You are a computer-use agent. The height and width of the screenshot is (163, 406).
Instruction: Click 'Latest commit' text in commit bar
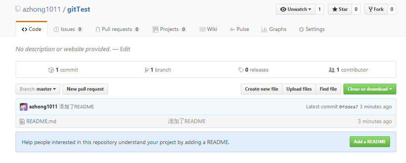[x=322, y=107]
